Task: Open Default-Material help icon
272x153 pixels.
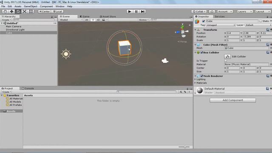Action: (267, 88)
